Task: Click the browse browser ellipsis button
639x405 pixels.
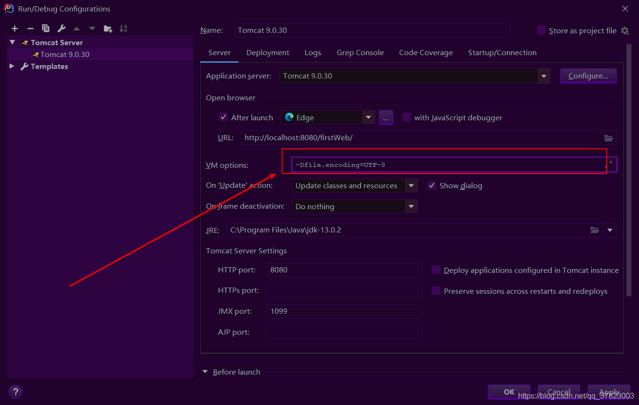Action: pyautogui.click(x=386, y=117)
